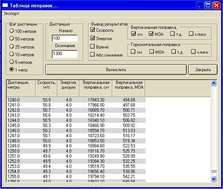Click the table scrollbar up arrow

point(214,83)
